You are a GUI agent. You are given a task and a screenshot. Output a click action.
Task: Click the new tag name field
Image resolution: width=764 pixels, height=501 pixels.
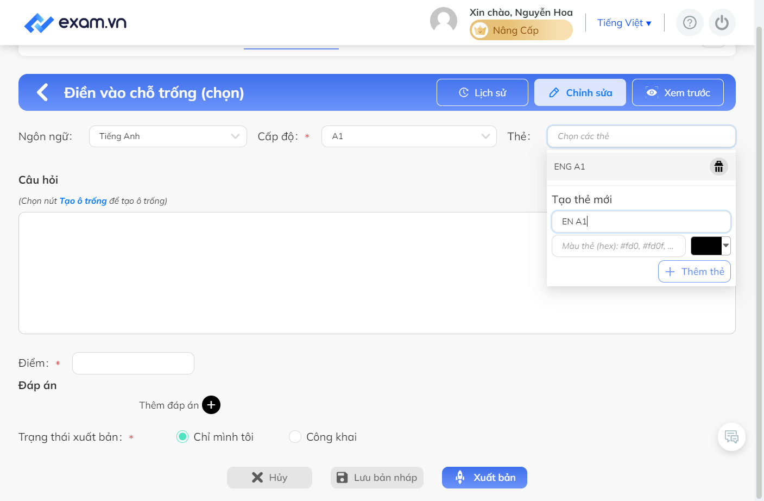tap(641, 222)
